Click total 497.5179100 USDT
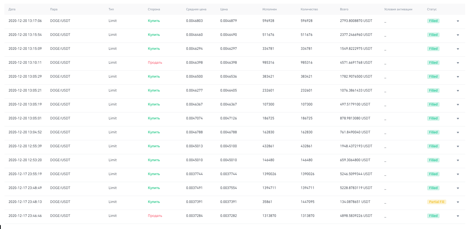The height and width of the screenshot is (229, 468). point(355,104)
